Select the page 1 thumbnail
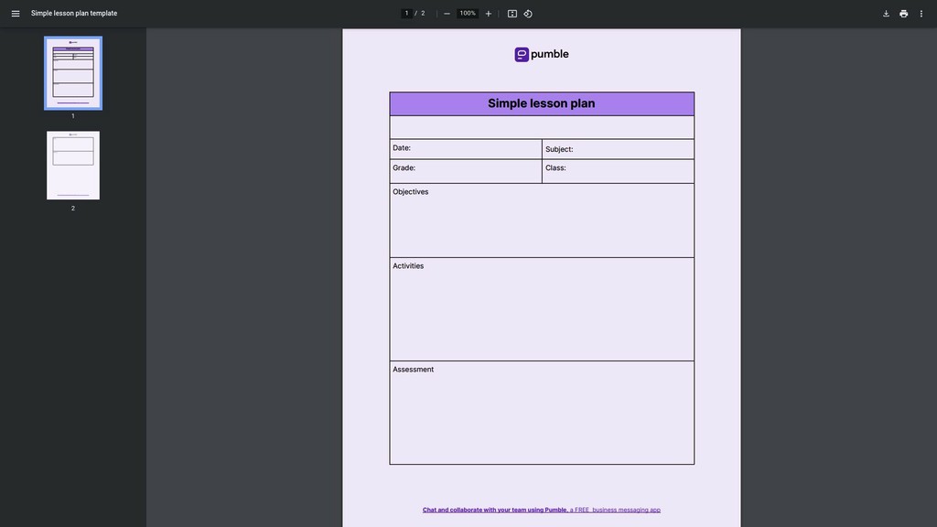This screenshot has width=937, height=527. click(x=72, y=73)
